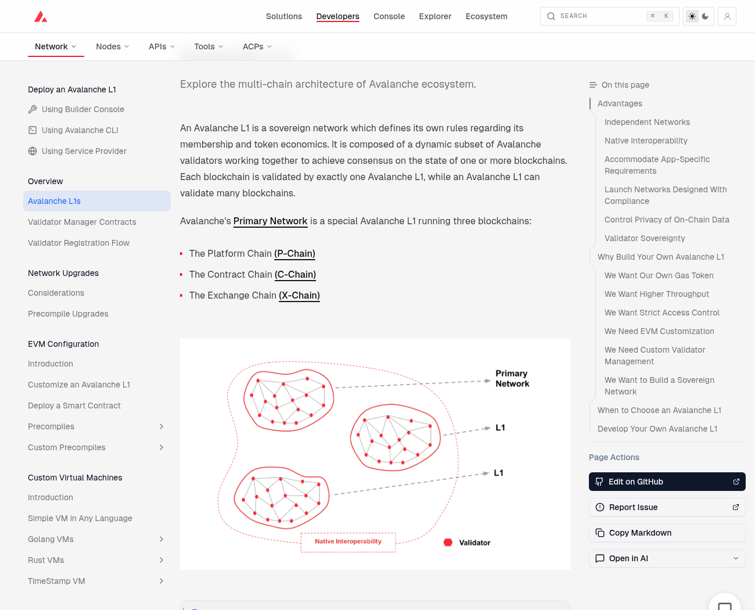This screenshot has height=610, width=755.
Task: Open the Open in AI dropdown
Action: click(667, 558)
